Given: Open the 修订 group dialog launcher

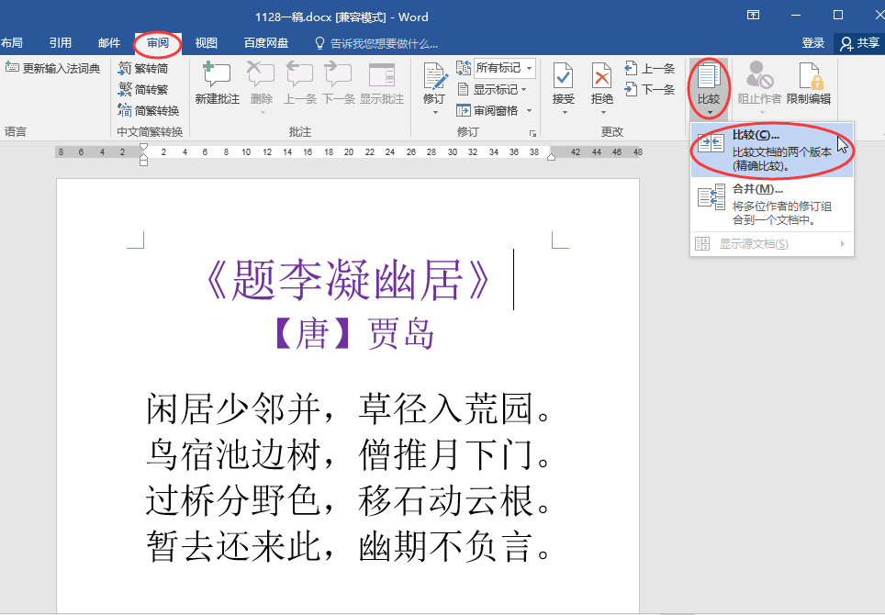Looking at the screenshot, I should tap(532, 133).
